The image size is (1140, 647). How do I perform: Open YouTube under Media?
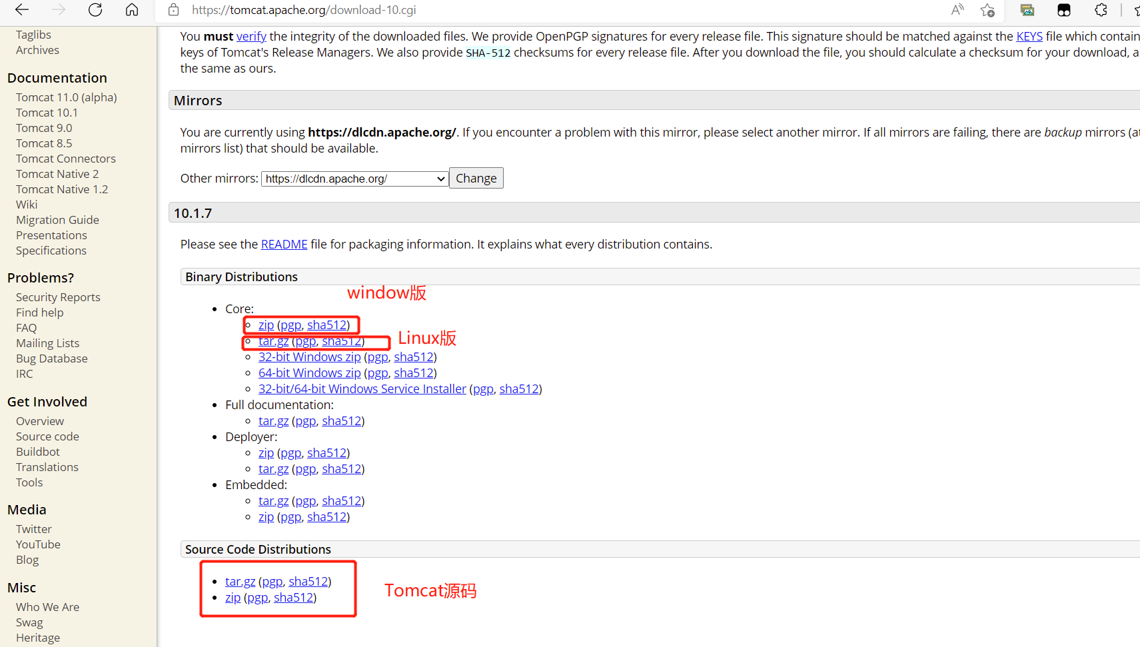(x=38, y=544)
